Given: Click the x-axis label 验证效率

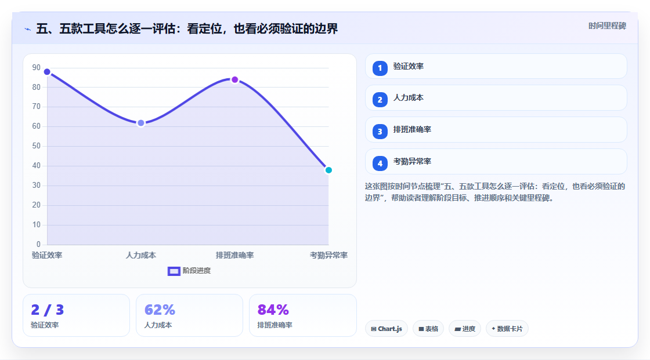Looking at the screenshot, I should tap(47, 255).
